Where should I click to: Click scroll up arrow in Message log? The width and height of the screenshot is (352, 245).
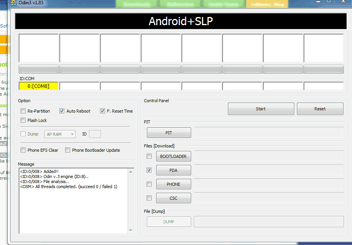(131, 172)
